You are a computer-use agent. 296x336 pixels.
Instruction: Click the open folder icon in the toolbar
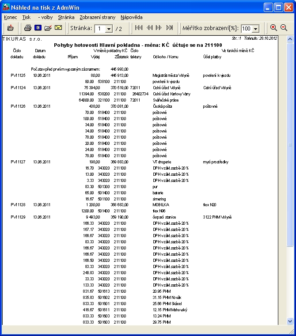[x=48, y=28]
